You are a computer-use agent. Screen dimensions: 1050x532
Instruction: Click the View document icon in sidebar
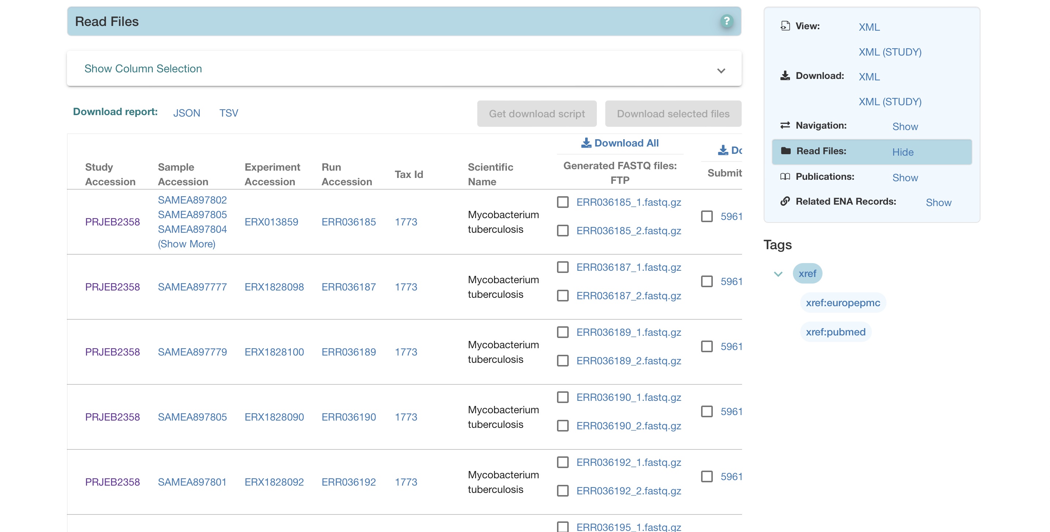[x=784, y=26]
